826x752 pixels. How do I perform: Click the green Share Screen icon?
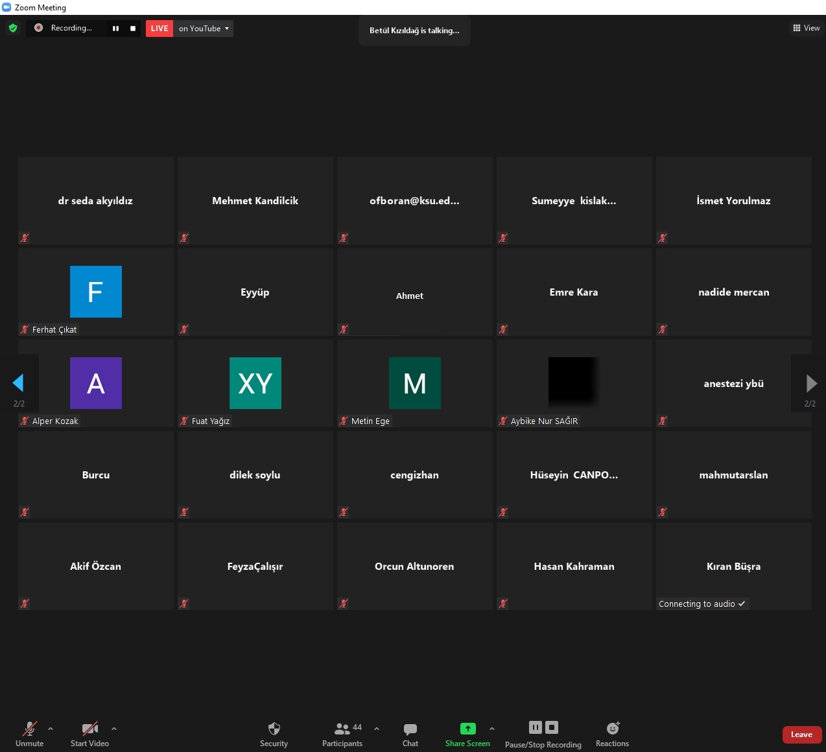(x=467, y=729)
